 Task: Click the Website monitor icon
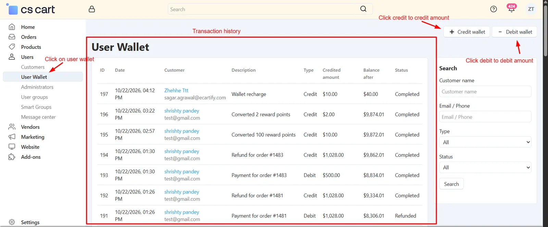(12, 147)
